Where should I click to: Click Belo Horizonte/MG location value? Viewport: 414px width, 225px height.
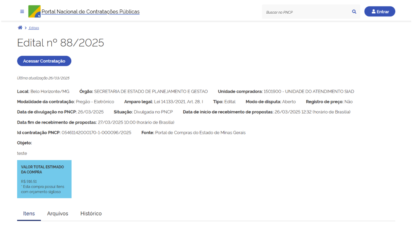[50, 91]
